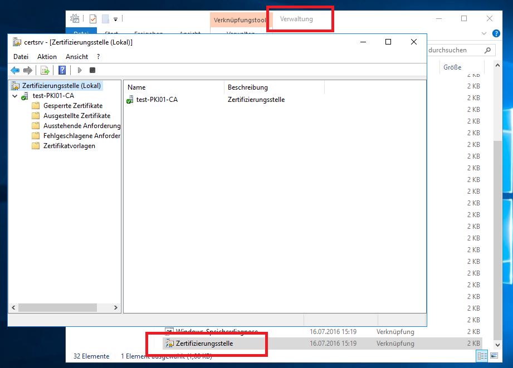
Task: Click the blue Back arrow in toolbar
Action: click(15, 70)
